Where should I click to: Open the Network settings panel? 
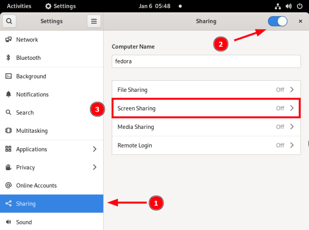[x=51, y=39]
